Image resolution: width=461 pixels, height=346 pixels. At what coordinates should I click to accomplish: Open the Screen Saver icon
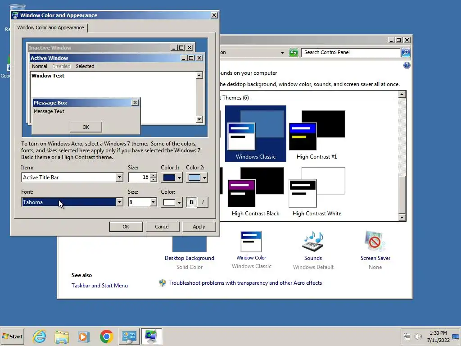pyautogui.click(x=375, y=241)
